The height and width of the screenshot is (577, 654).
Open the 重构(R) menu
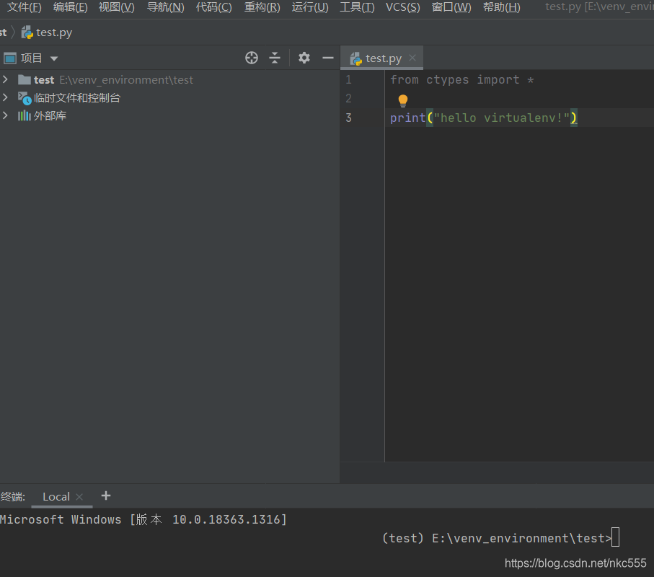[x=262, y=7]
